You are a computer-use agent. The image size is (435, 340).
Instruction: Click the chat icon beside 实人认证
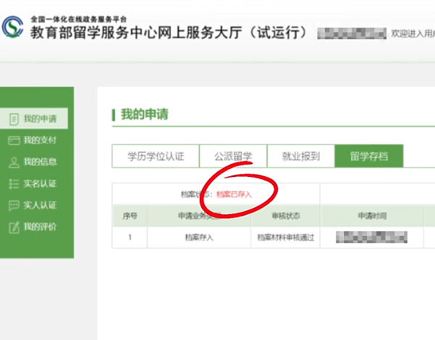tap(12, 205)
